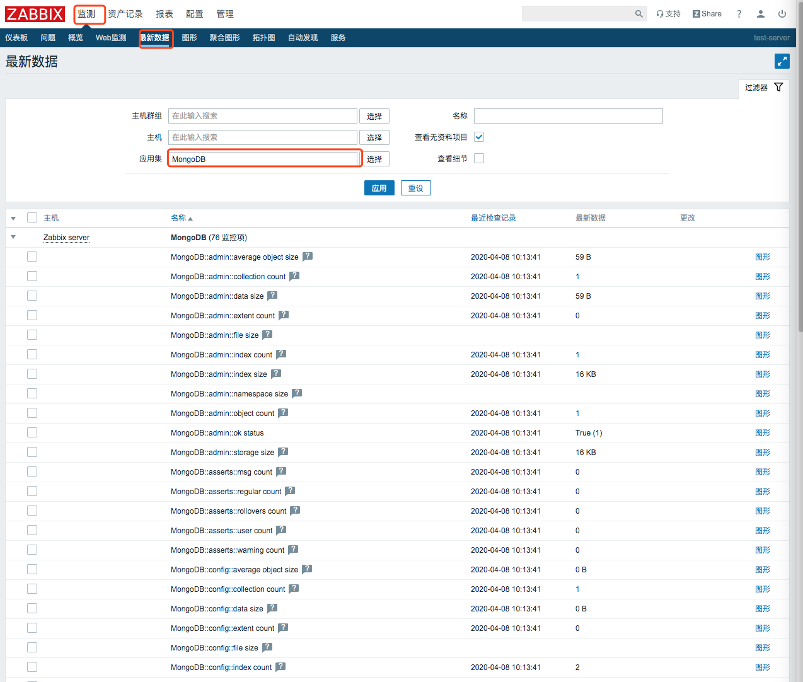
Task: Click the logout power icon
Action: (x=782, y=14)
